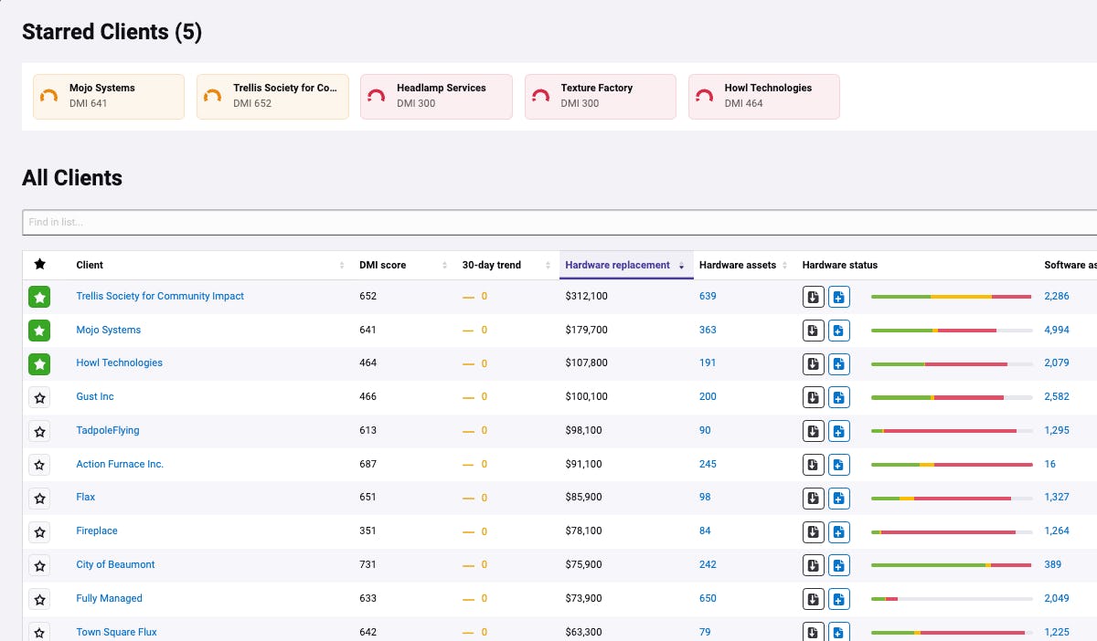The image size is (1097, 641).
Task: Click the download report icon for City of Beaumont
Action: 813,565
